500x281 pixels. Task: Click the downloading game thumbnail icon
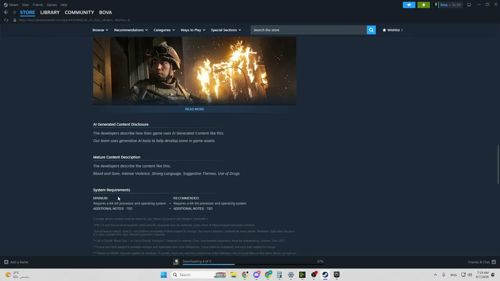[176, 262]
